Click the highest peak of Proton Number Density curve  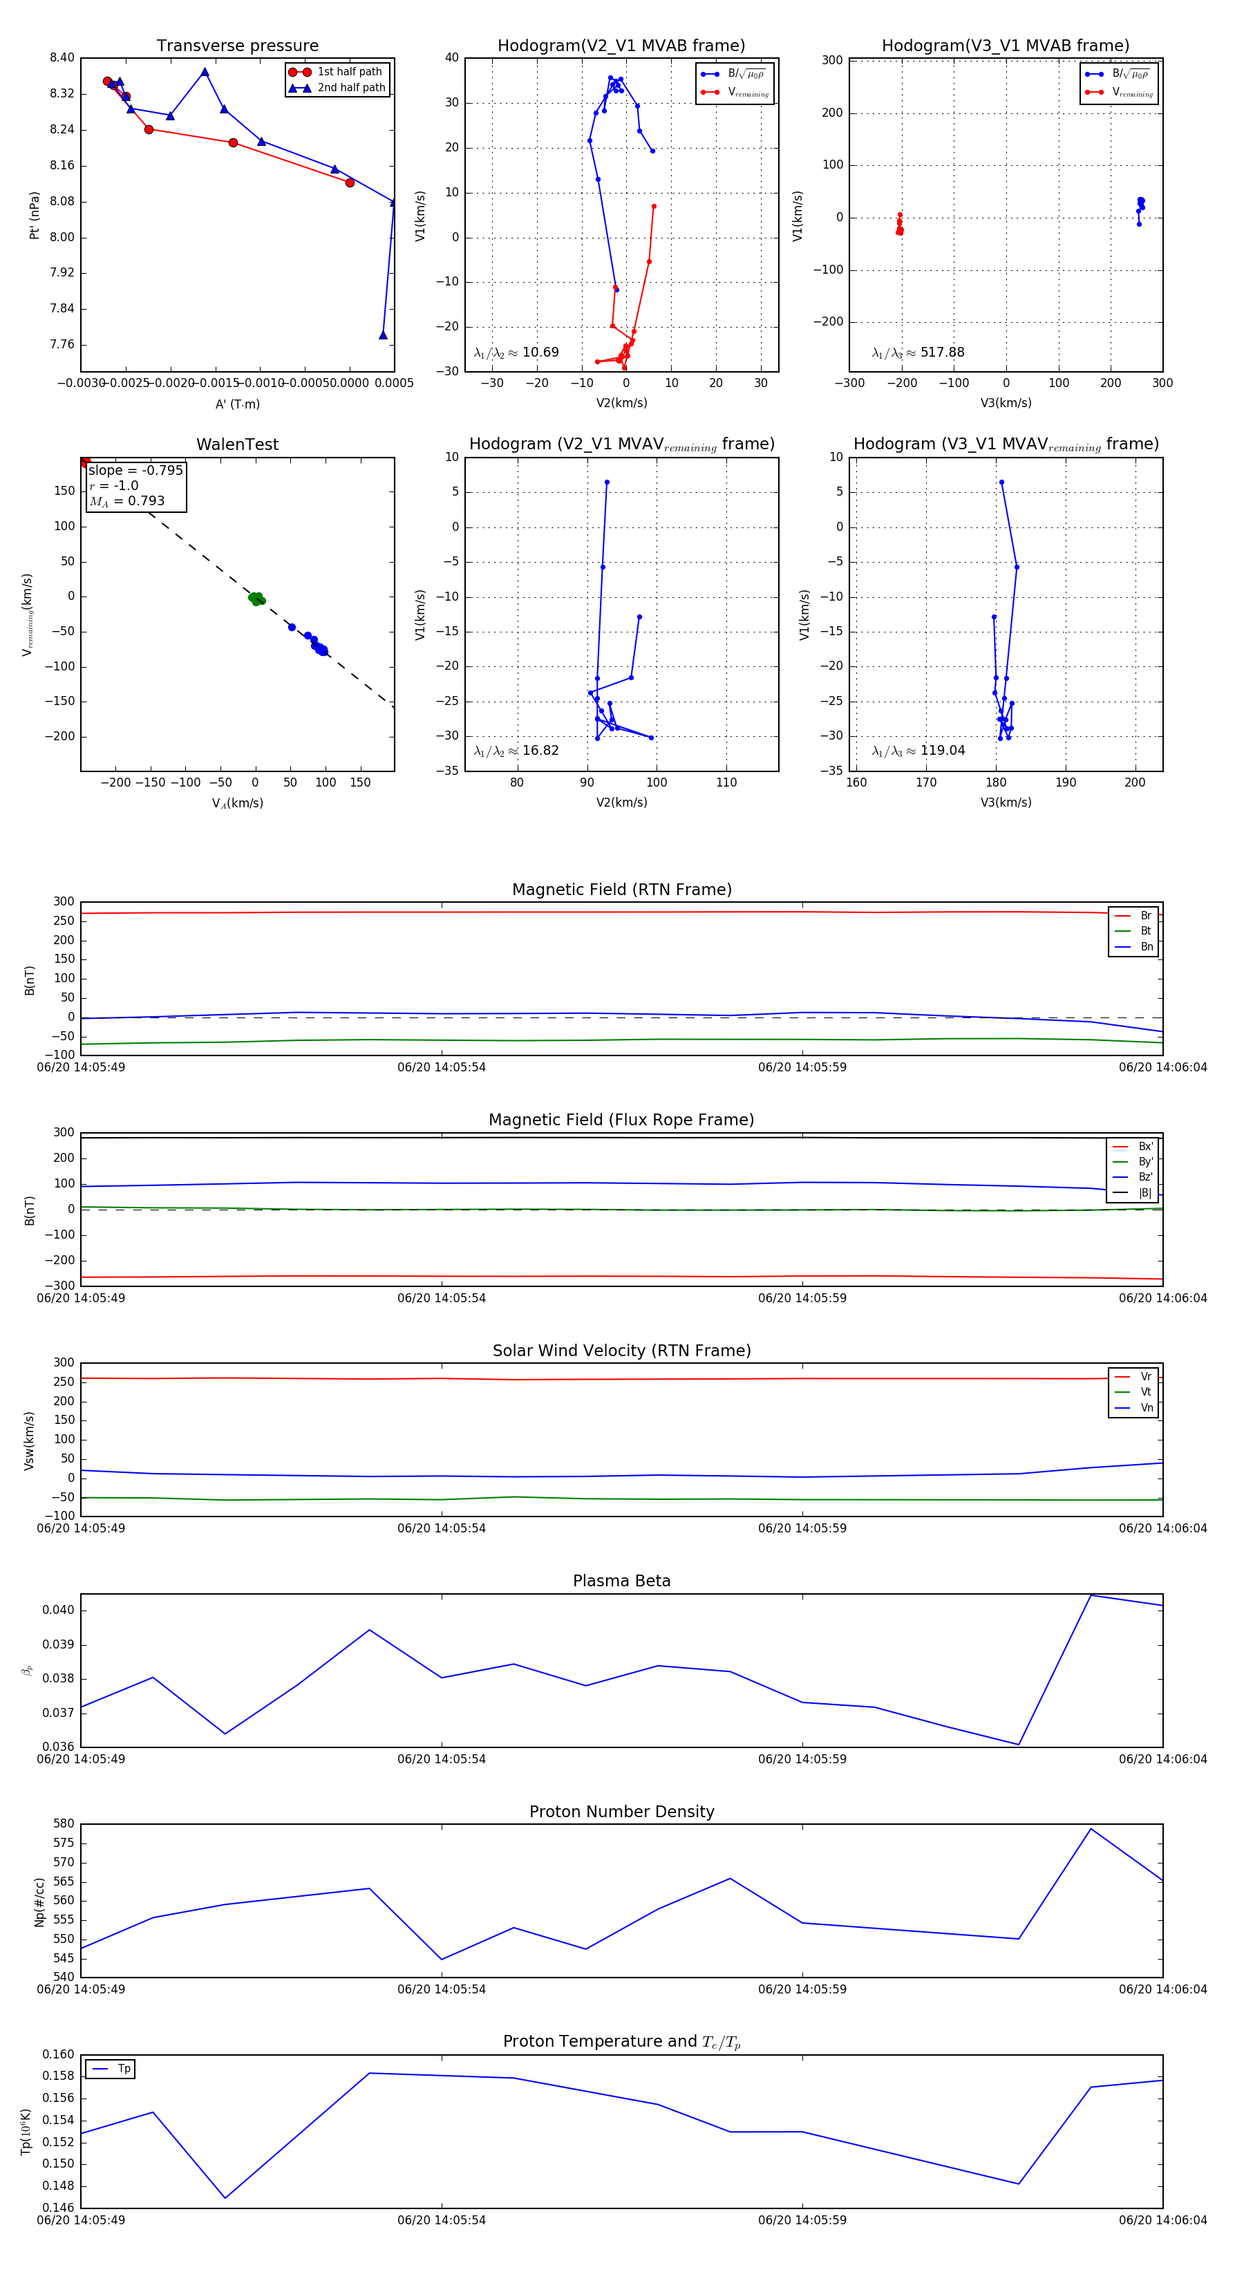click(x=1090, y=1830)
